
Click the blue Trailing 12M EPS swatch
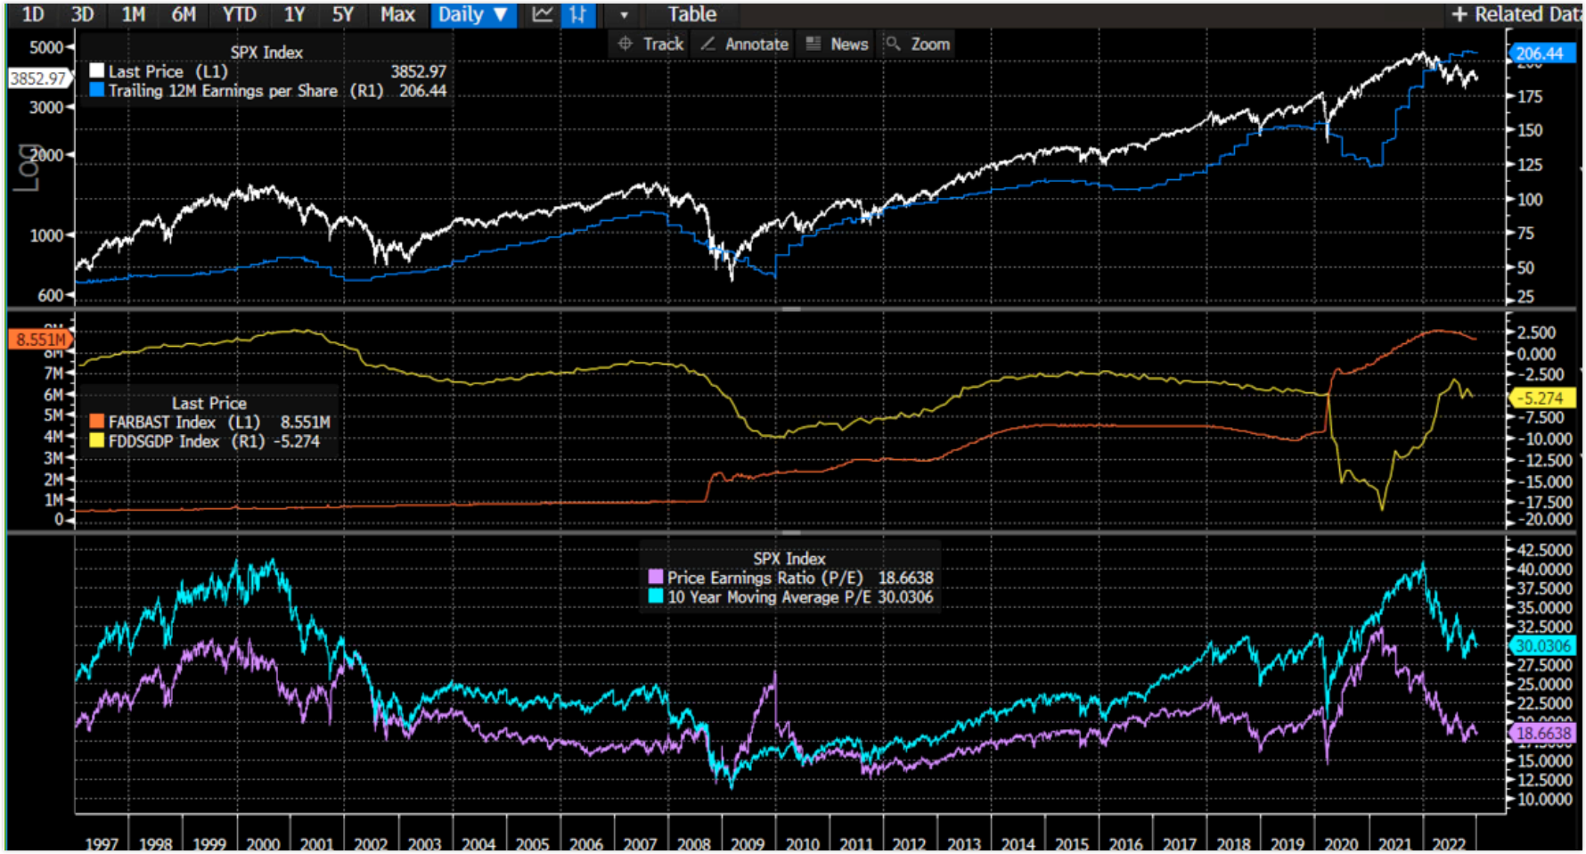pyautogui.click(x=97, y=90)
